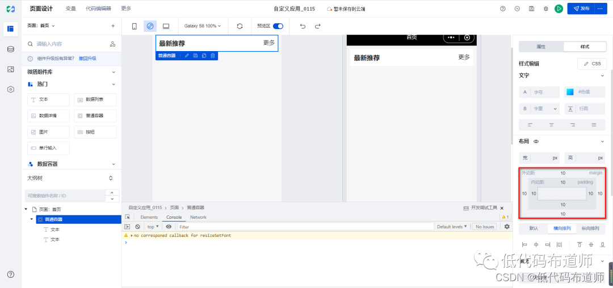This screenshot has width=613, height=288.
Task: Open the 代码编辑器 menu
Action: point(99,9)
